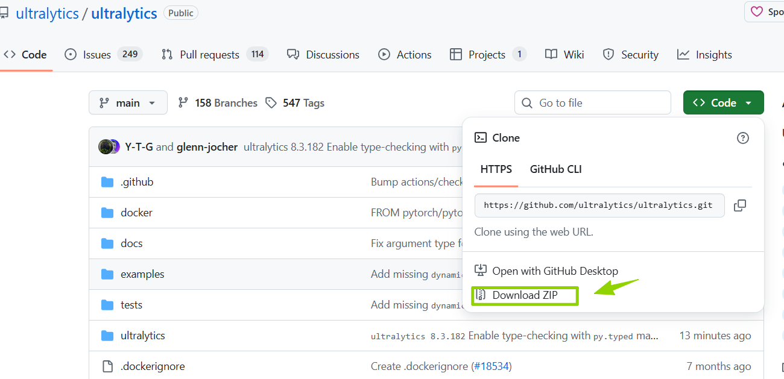Click the Wiki book icon
Viewport: 784px width, 379px height.
(x=551, y=55)
